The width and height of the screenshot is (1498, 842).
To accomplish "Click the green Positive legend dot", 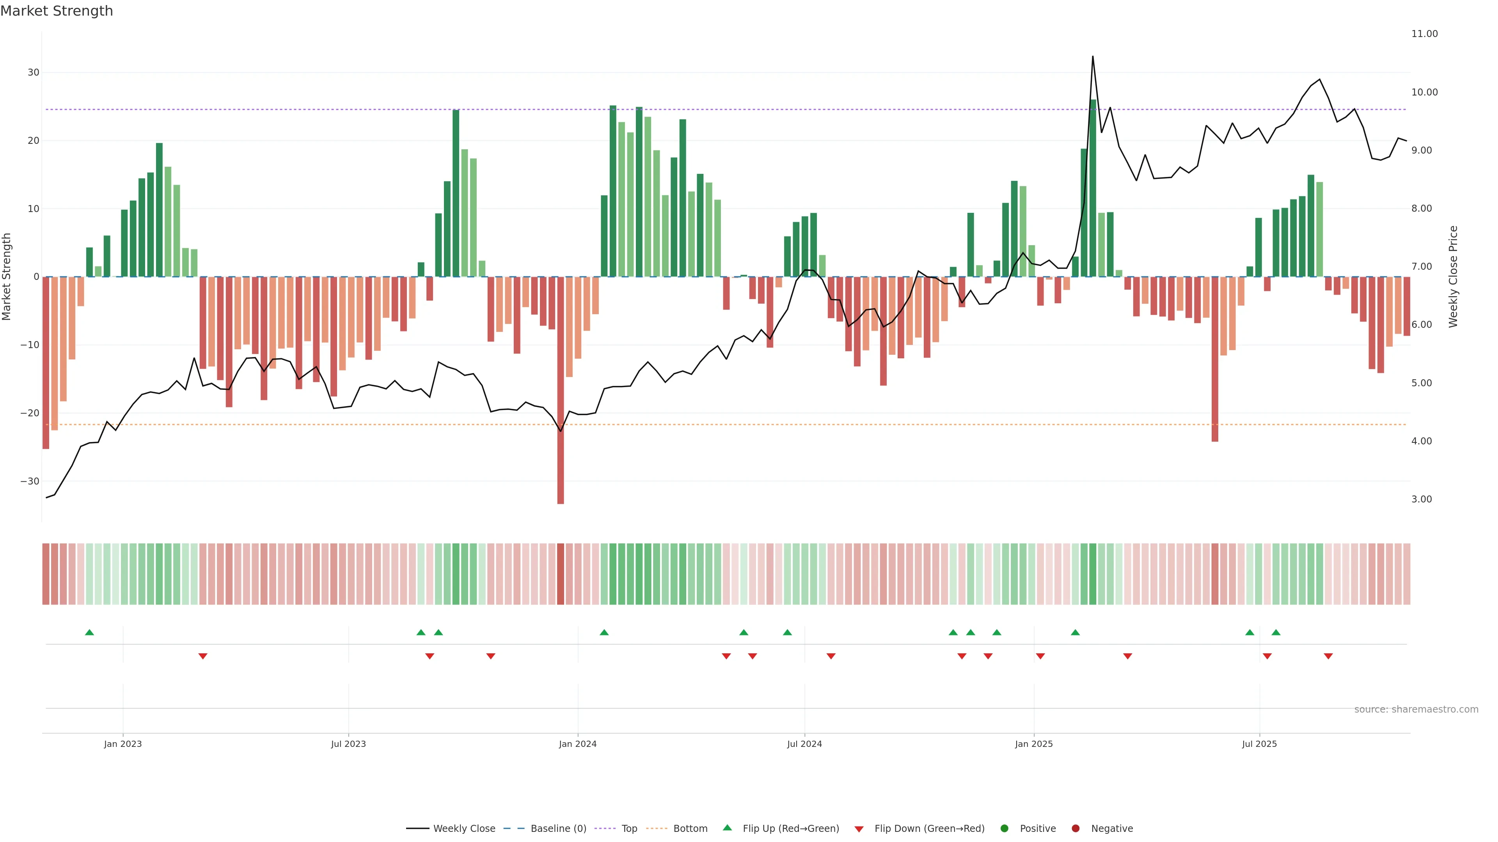I will tap(1004, 829).
